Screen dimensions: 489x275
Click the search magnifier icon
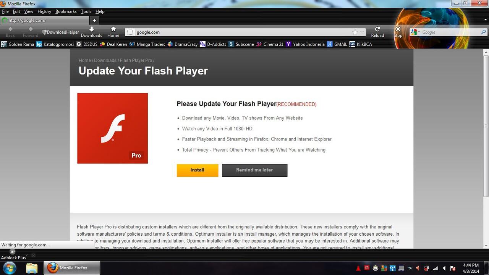483,32
